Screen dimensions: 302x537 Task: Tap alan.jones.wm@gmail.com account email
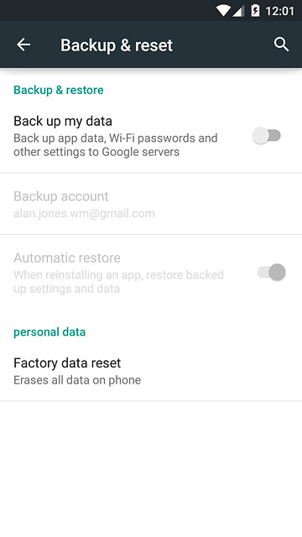pyautogui.click(x=84, y=213)
